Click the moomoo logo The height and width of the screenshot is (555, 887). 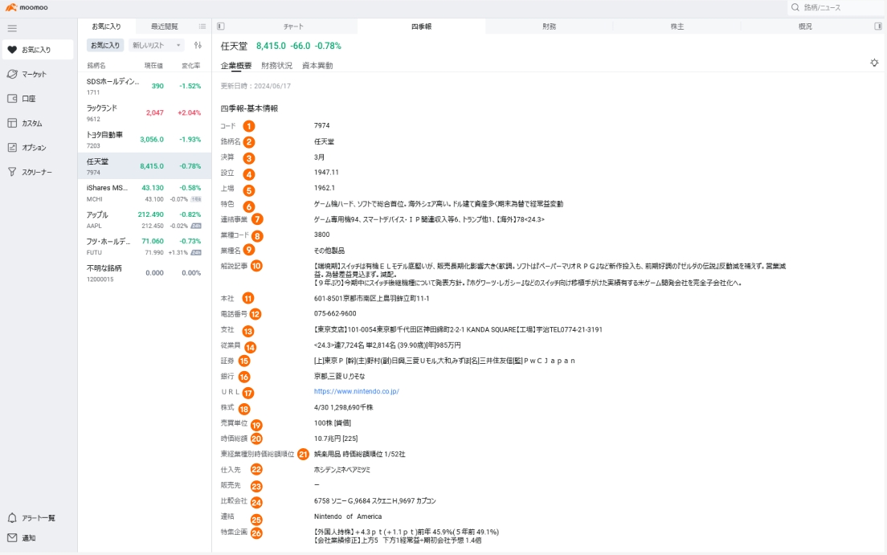[27, 7]
